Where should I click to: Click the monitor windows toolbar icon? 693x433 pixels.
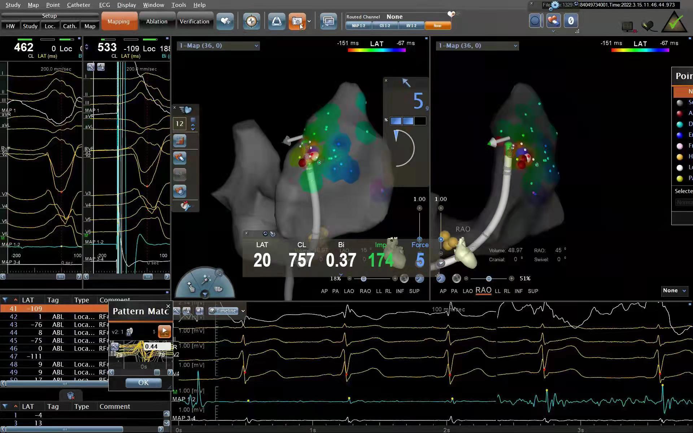click(328, 22)
